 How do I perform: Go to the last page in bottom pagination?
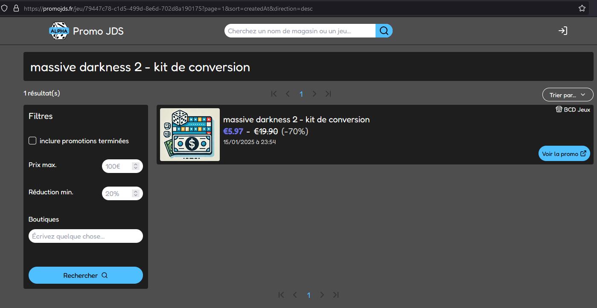tap(336, 295)
